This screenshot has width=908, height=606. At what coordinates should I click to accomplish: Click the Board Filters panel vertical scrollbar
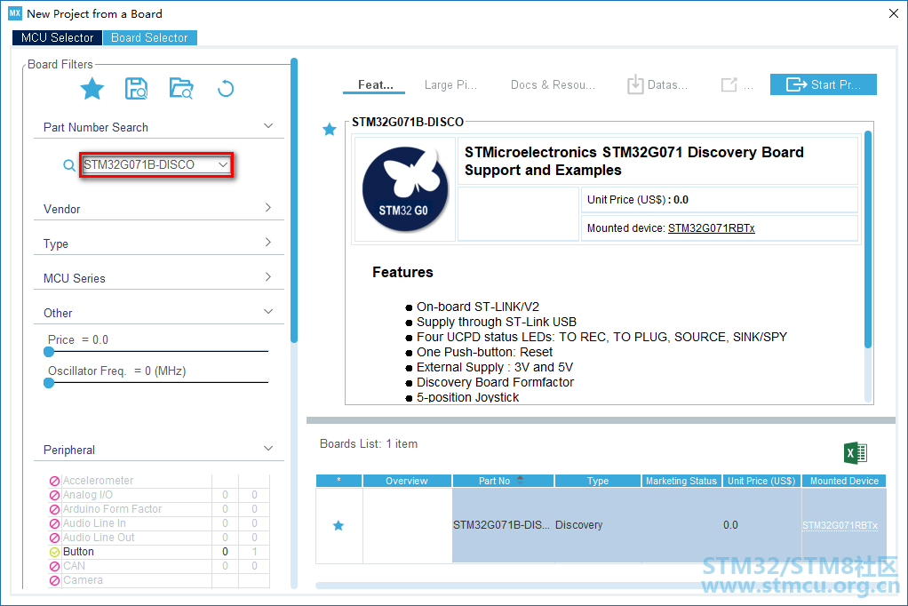(x=294, y=200)
